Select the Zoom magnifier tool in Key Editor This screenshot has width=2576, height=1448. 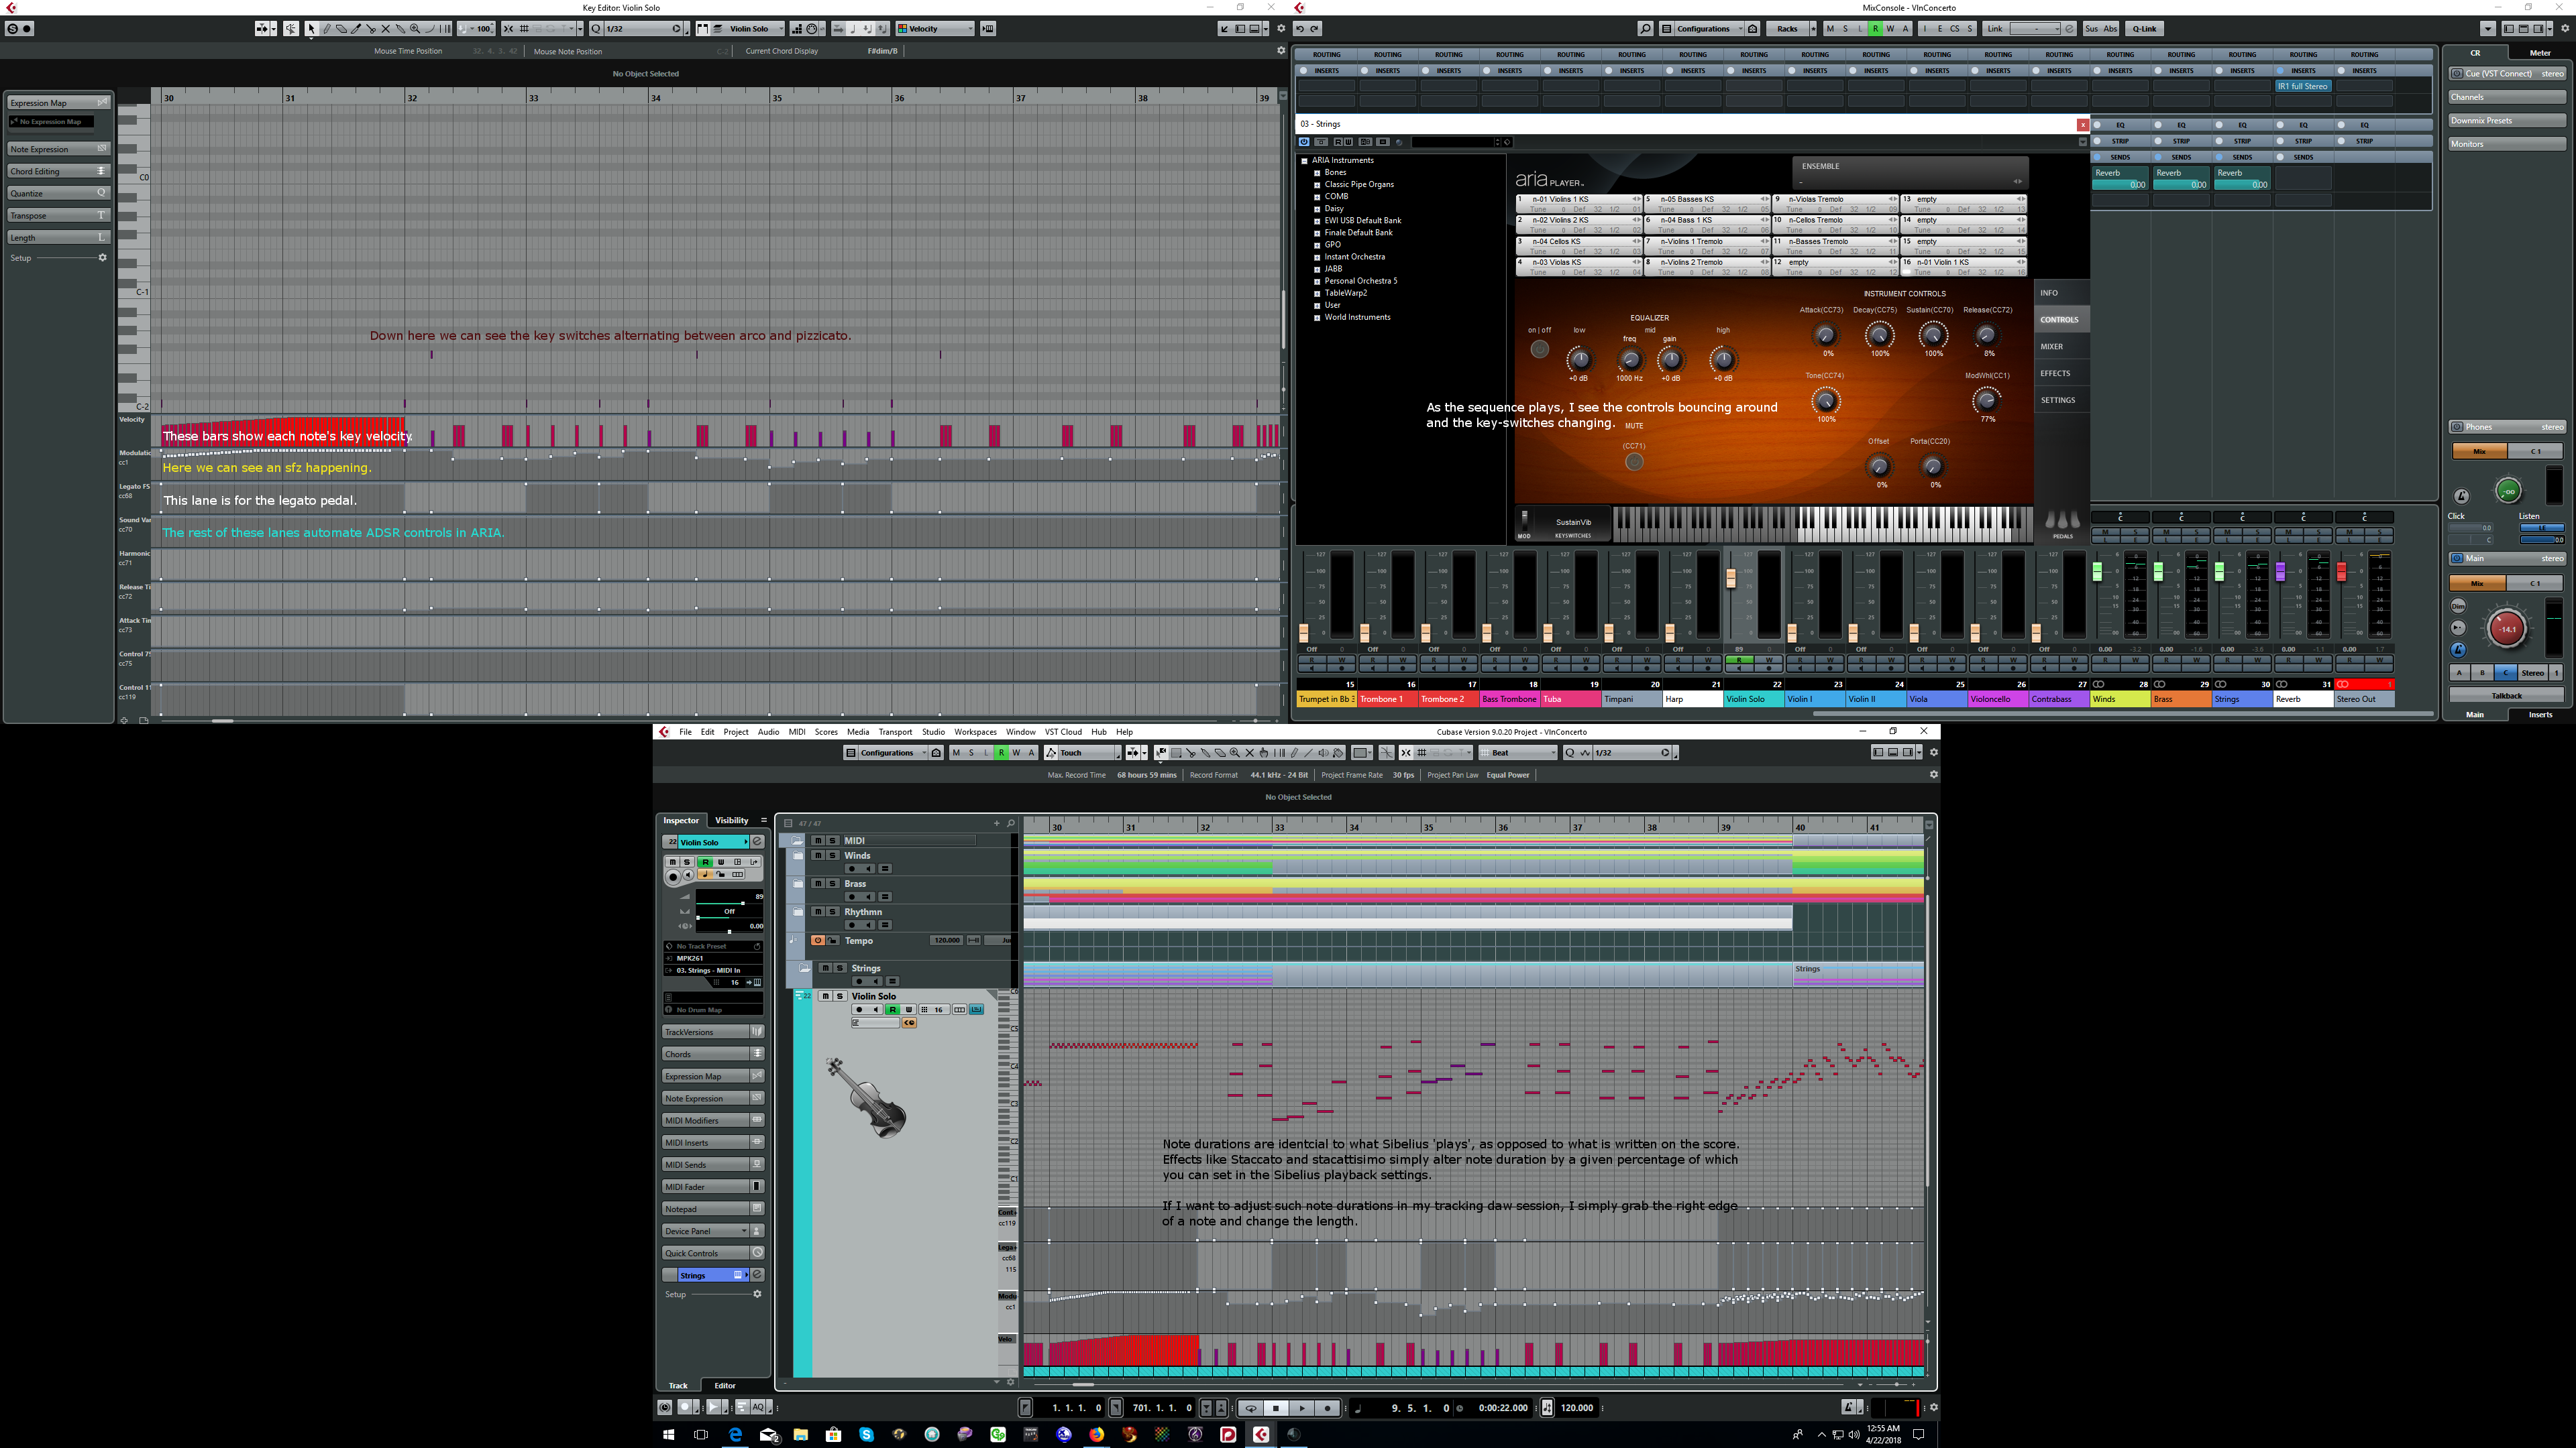pos(415,29)
